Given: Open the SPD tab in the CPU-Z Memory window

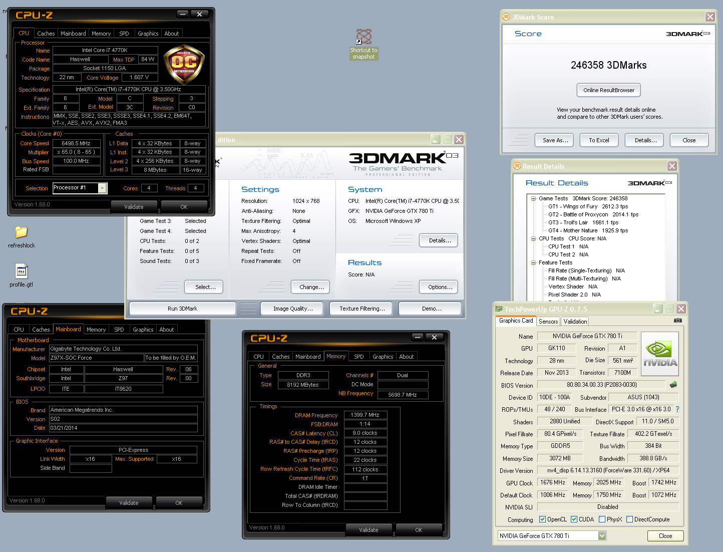Looking at the screenshot, I should click(359, 357).
